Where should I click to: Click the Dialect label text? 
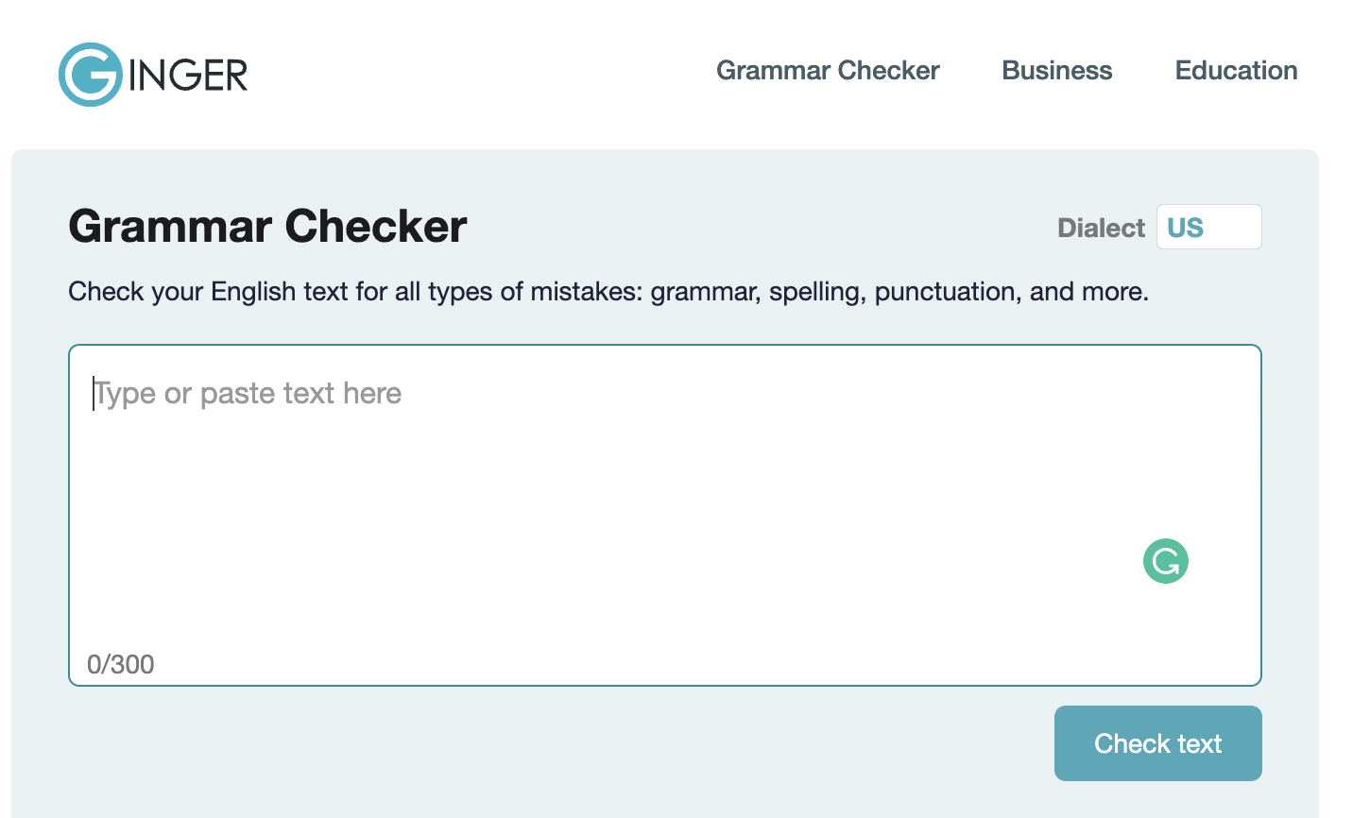click(1100, 228)
